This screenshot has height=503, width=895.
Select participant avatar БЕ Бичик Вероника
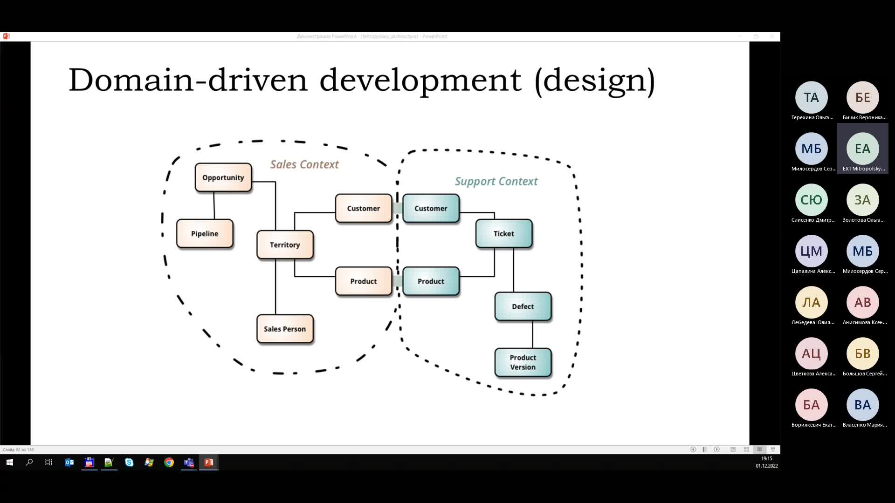[863, 97]
